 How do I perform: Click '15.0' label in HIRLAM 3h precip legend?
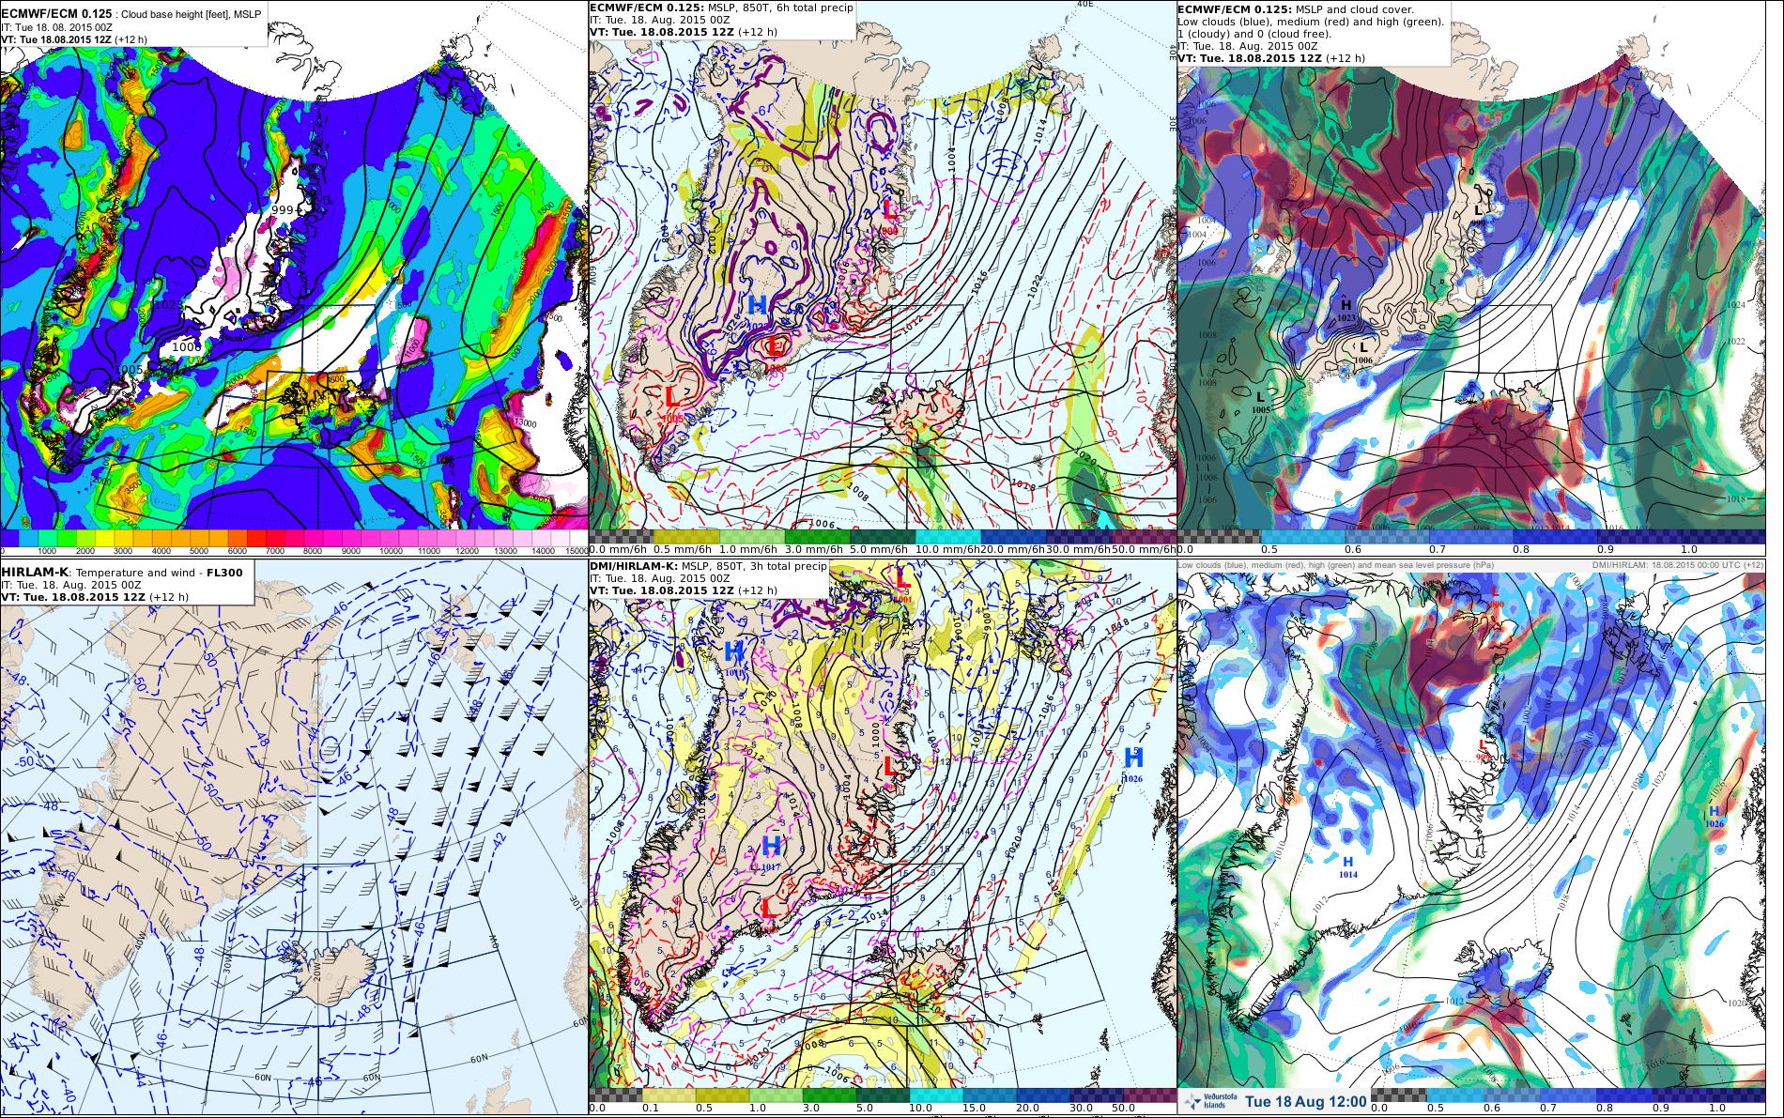(x=974, y=1109)
